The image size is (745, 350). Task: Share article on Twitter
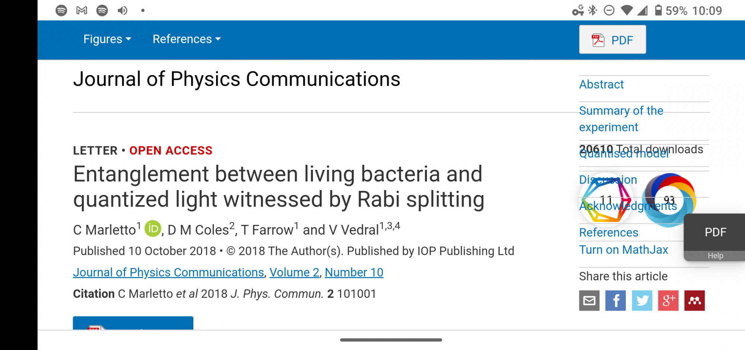tap(642, 300)
